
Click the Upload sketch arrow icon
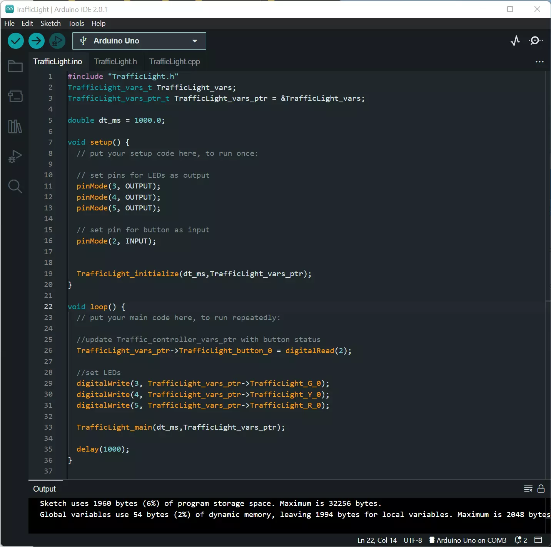[36, 41]
